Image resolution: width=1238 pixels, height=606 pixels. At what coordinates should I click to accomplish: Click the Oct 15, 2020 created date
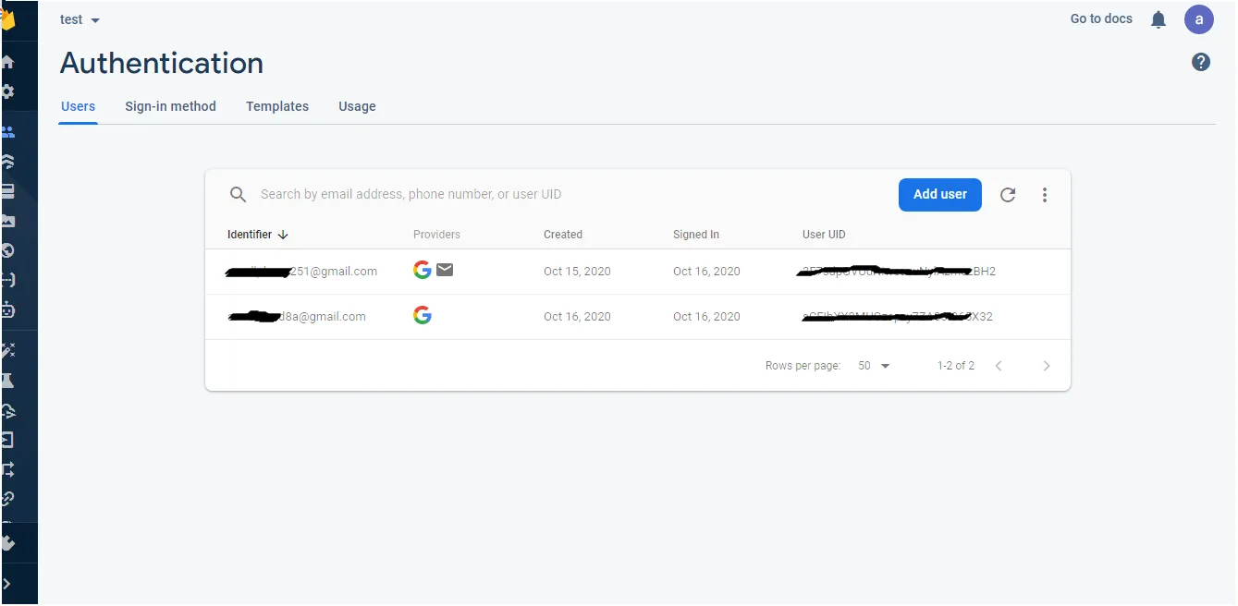[x=577, y=272]
